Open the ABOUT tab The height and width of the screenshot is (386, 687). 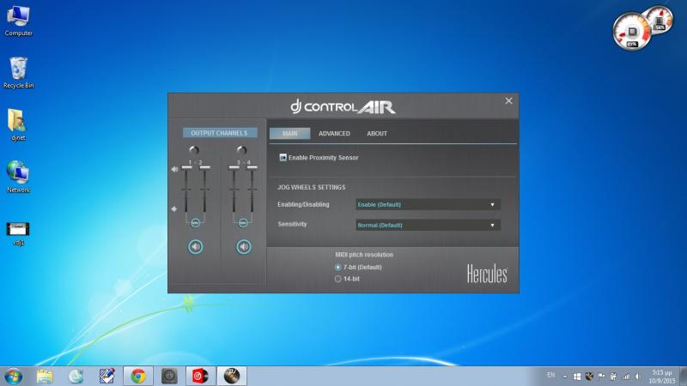point(377,134)
